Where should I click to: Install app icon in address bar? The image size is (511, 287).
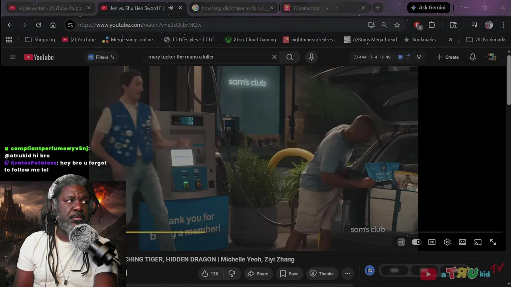coord(371,25)
